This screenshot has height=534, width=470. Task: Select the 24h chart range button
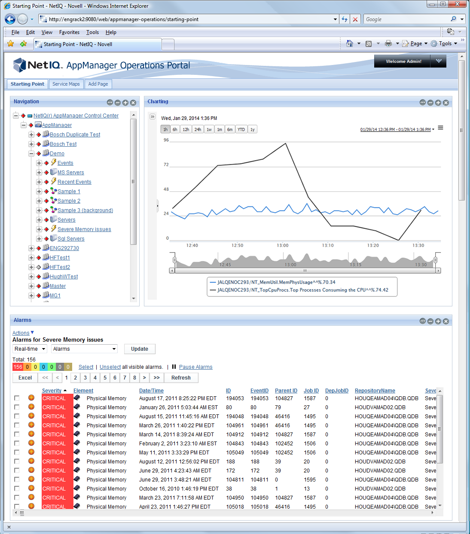[x=198, y=130]
